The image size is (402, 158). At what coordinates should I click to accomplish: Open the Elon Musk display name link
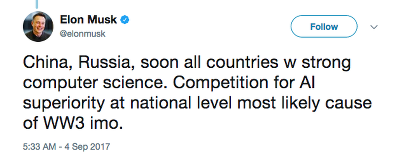tap(88, 20)
